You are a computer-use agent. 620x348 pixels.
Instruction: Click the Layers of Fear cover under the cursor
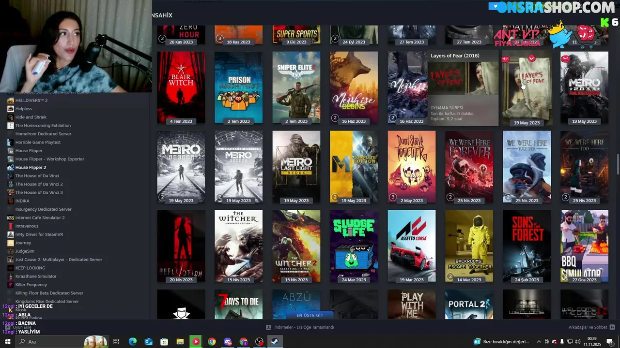[x=527, y=87]
